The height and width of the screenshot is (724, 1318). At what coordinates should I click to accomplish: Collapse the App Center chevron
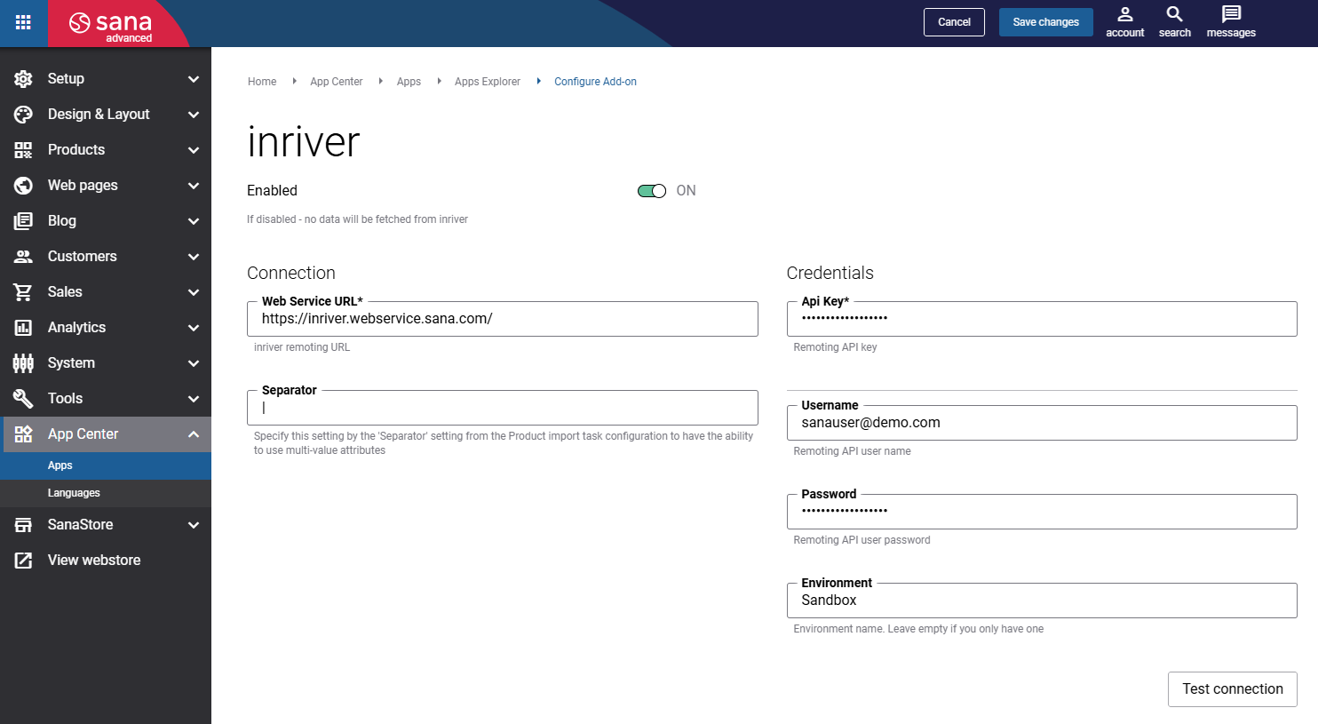pyautogui.click(x=194, y=434)
